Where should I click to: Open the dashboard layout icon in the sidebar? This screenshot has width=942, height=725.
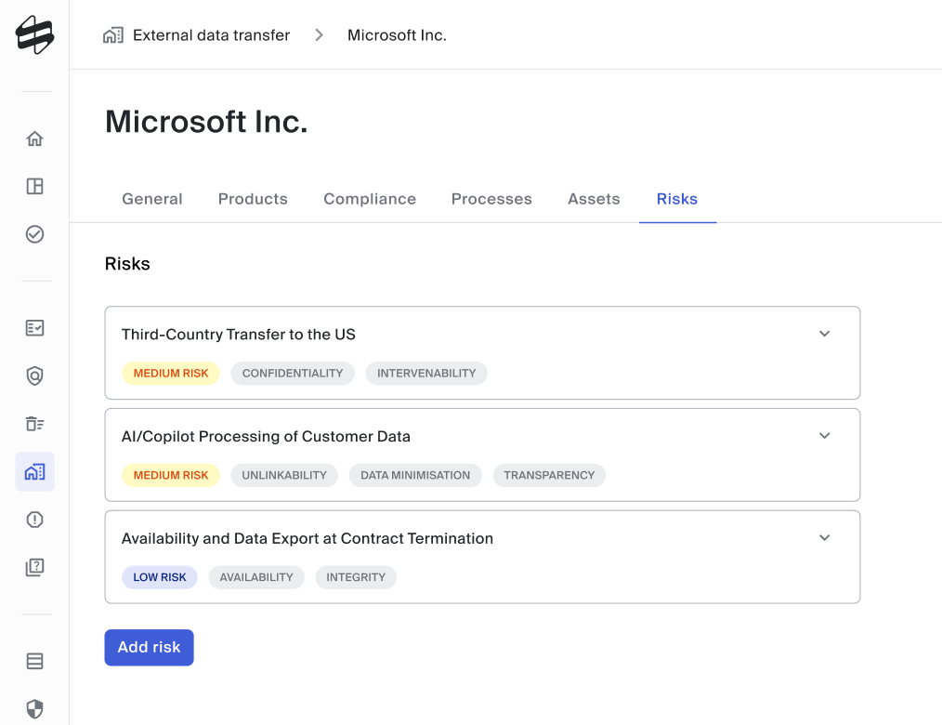click(x=35, y=186)
